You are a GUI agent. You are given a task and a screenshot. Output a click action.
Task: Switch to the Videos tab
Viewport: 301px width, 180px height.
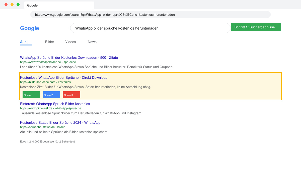coord(70,42)
